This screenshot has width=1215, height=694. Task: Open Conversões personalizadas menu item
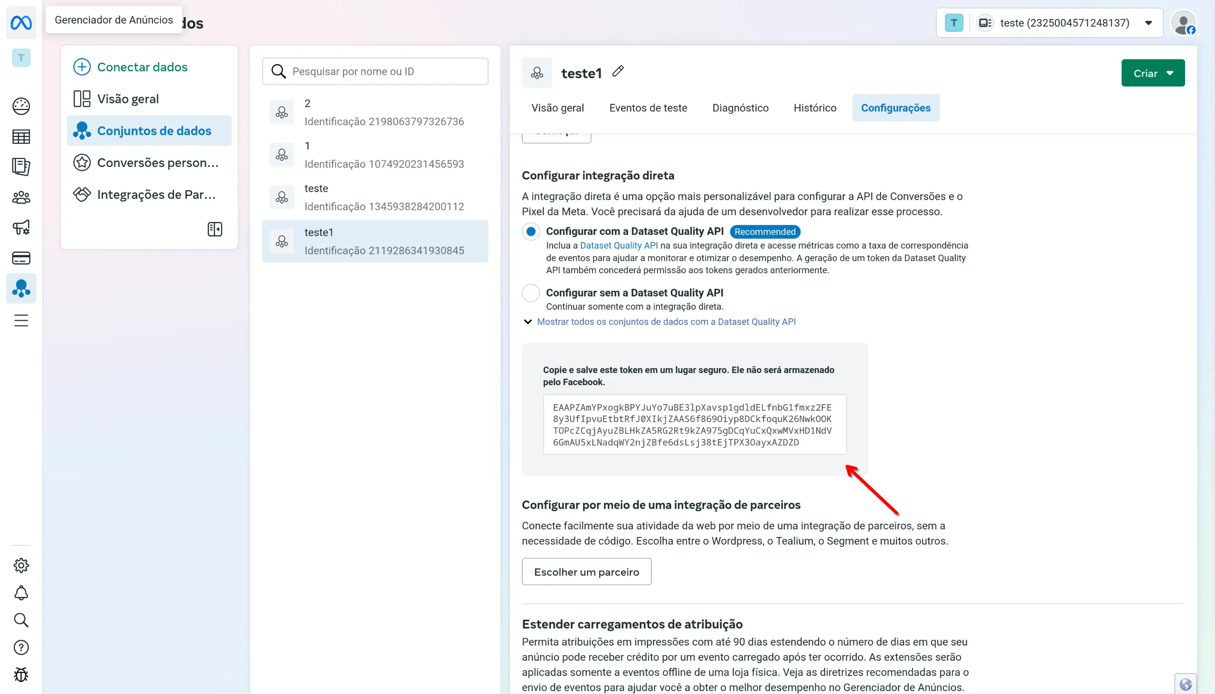point(149,163)
